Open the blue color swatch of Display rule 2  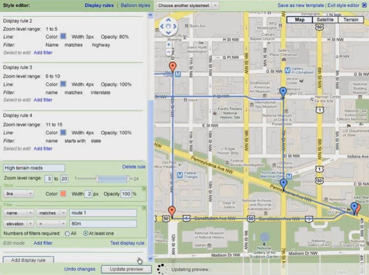pyautogui.click(x=63, y=36)
